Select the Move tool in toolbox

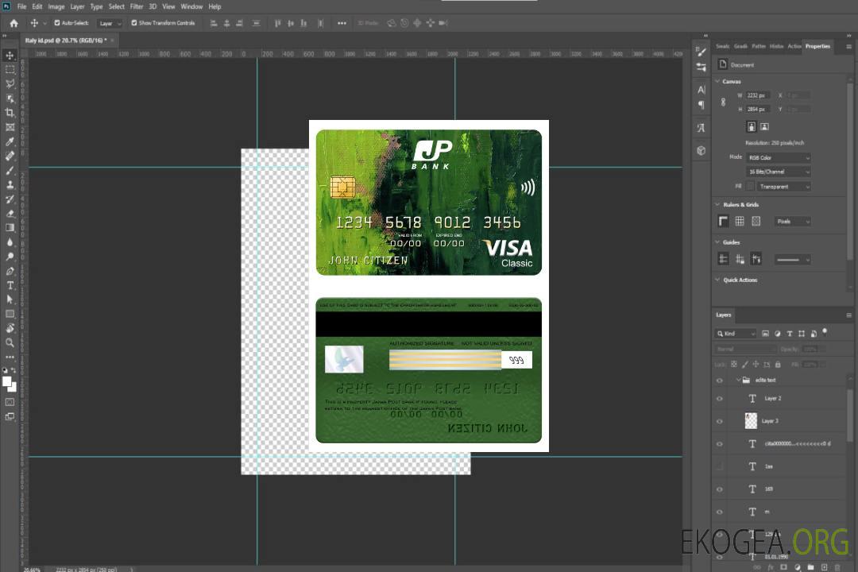click(10, 56)
